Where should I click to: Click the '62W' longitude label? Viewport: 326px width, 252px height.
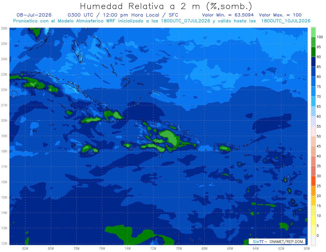tap(281, 248)
